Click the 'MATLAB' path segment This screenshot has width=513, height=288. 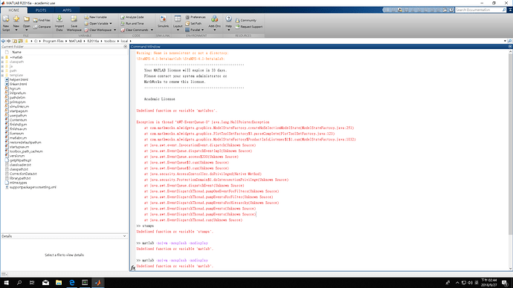pos(75,41)
